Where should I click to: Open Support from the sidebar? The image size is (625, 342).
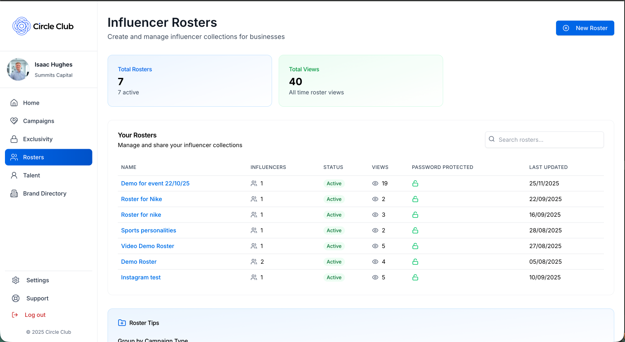point(37,298)
